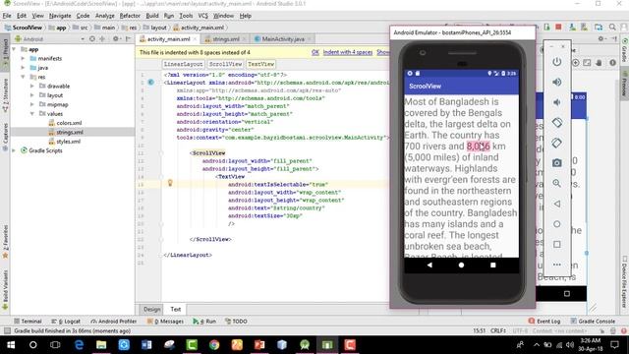Open Event Log panel
This screenshot has height=354, width=629.
544,322
